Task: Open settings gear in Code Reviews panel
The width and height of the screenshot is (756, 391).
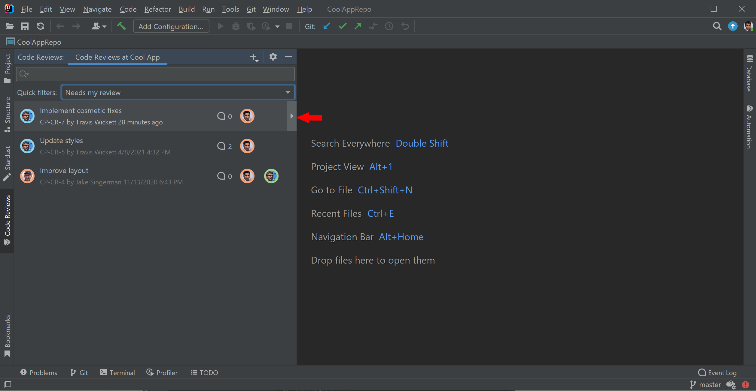Action: click(273, 57)
